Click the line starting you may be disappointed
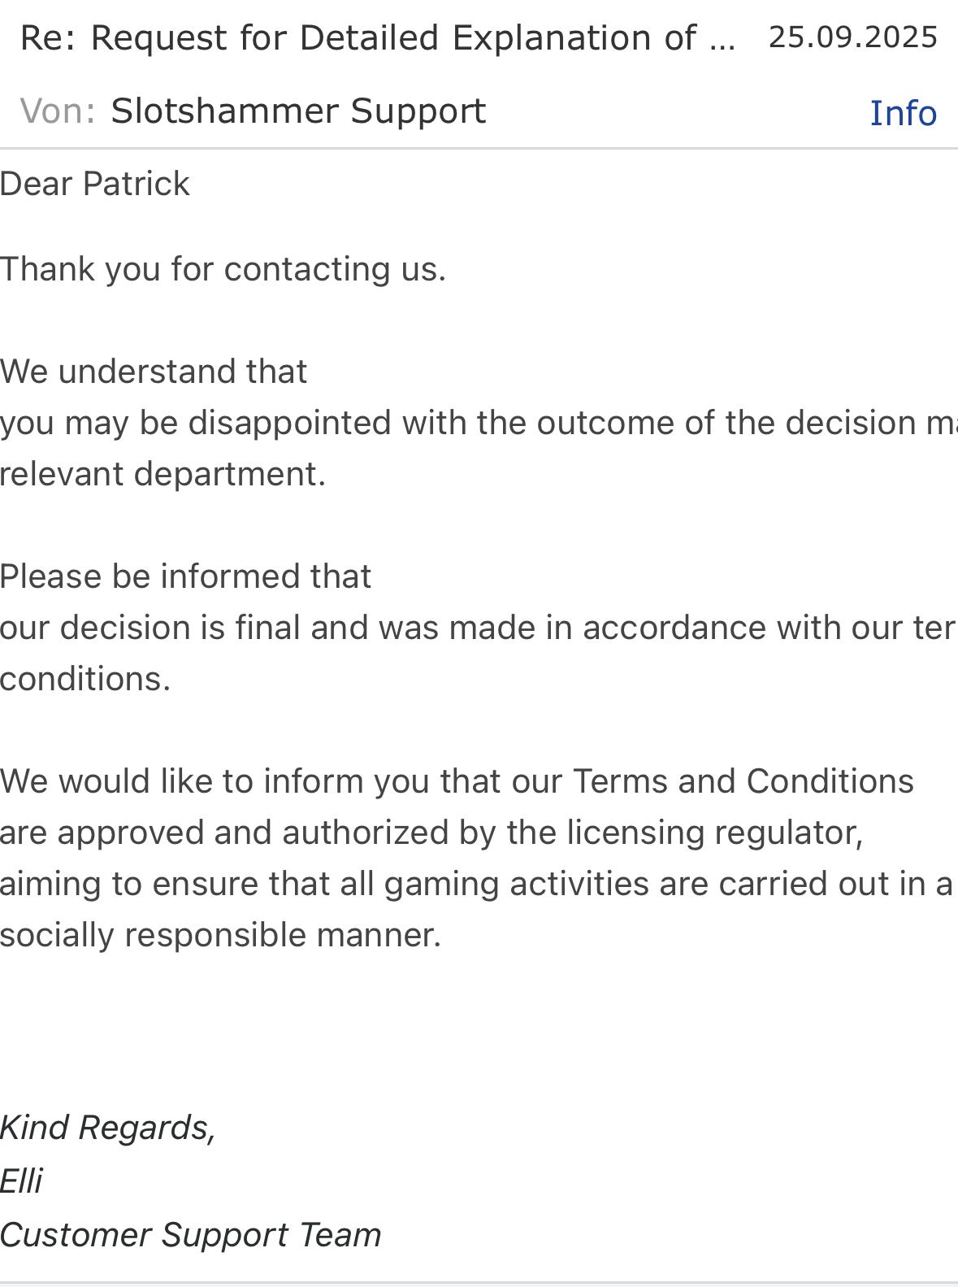 [478, 423]
